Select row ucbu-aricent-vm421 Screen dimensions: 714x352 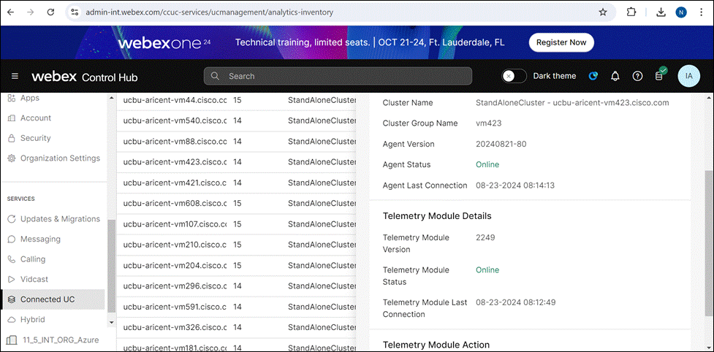click(237, 183)
